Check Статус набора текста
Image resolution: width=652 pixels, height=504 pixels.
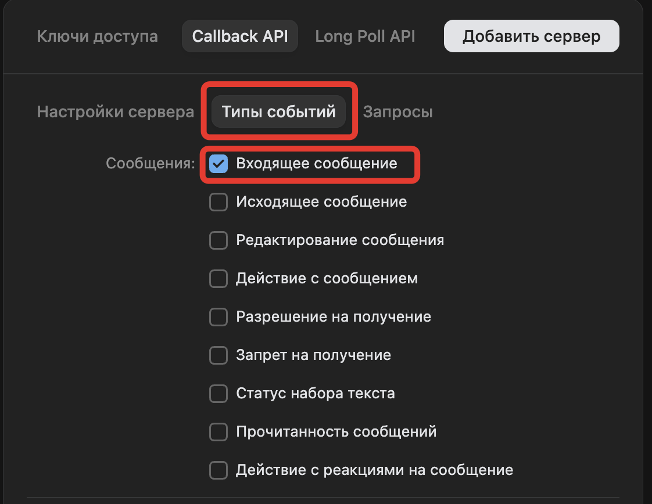(x=218, y=393)
